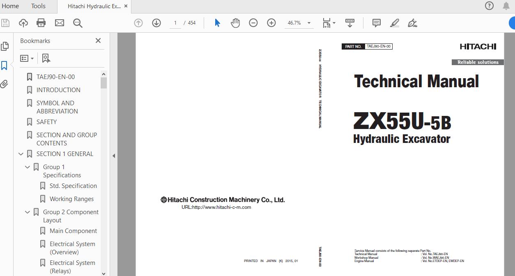This screenshot has height=276, width=515.
Task: Click the page number input field
Action: click(x=175, y=23)
